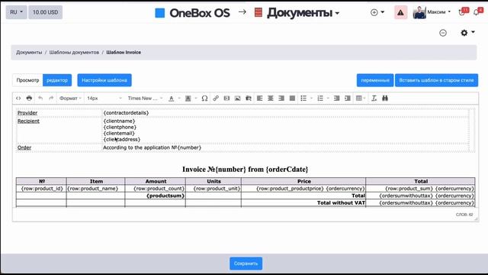Save the template with Сохранить

point(246,264)
